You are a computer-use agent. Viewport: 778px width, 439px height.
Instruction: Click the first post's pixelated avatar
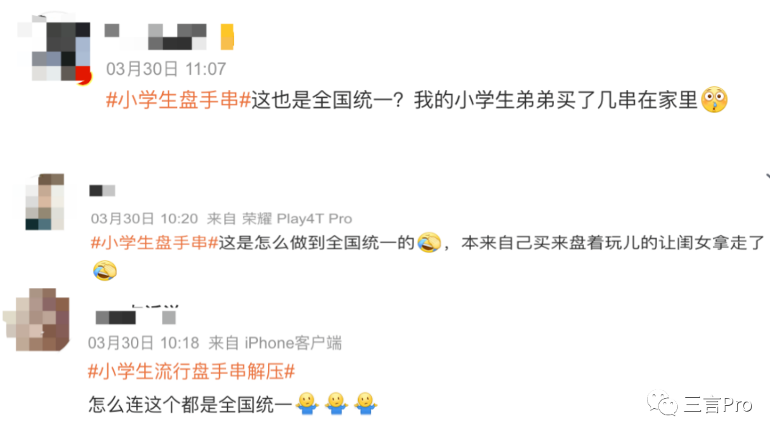[55, 50]
